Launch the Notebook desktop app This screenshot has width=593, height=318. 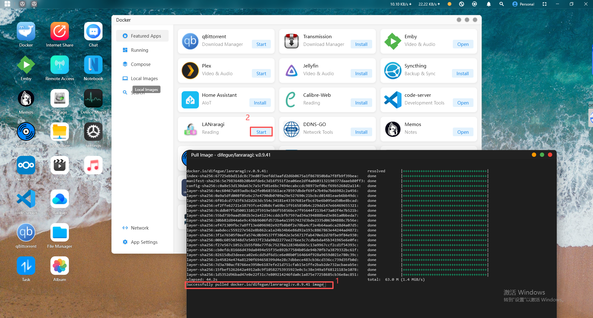[93, 65]
